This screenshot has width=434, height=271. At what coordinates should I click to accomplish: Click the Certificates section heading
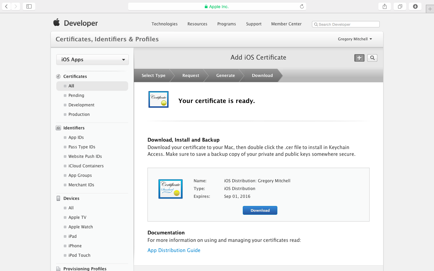[75, 77]
